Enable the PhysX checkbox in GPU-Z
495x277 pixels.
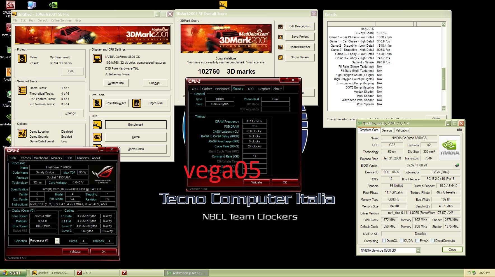pyautogui.click(x=417, y=241)
